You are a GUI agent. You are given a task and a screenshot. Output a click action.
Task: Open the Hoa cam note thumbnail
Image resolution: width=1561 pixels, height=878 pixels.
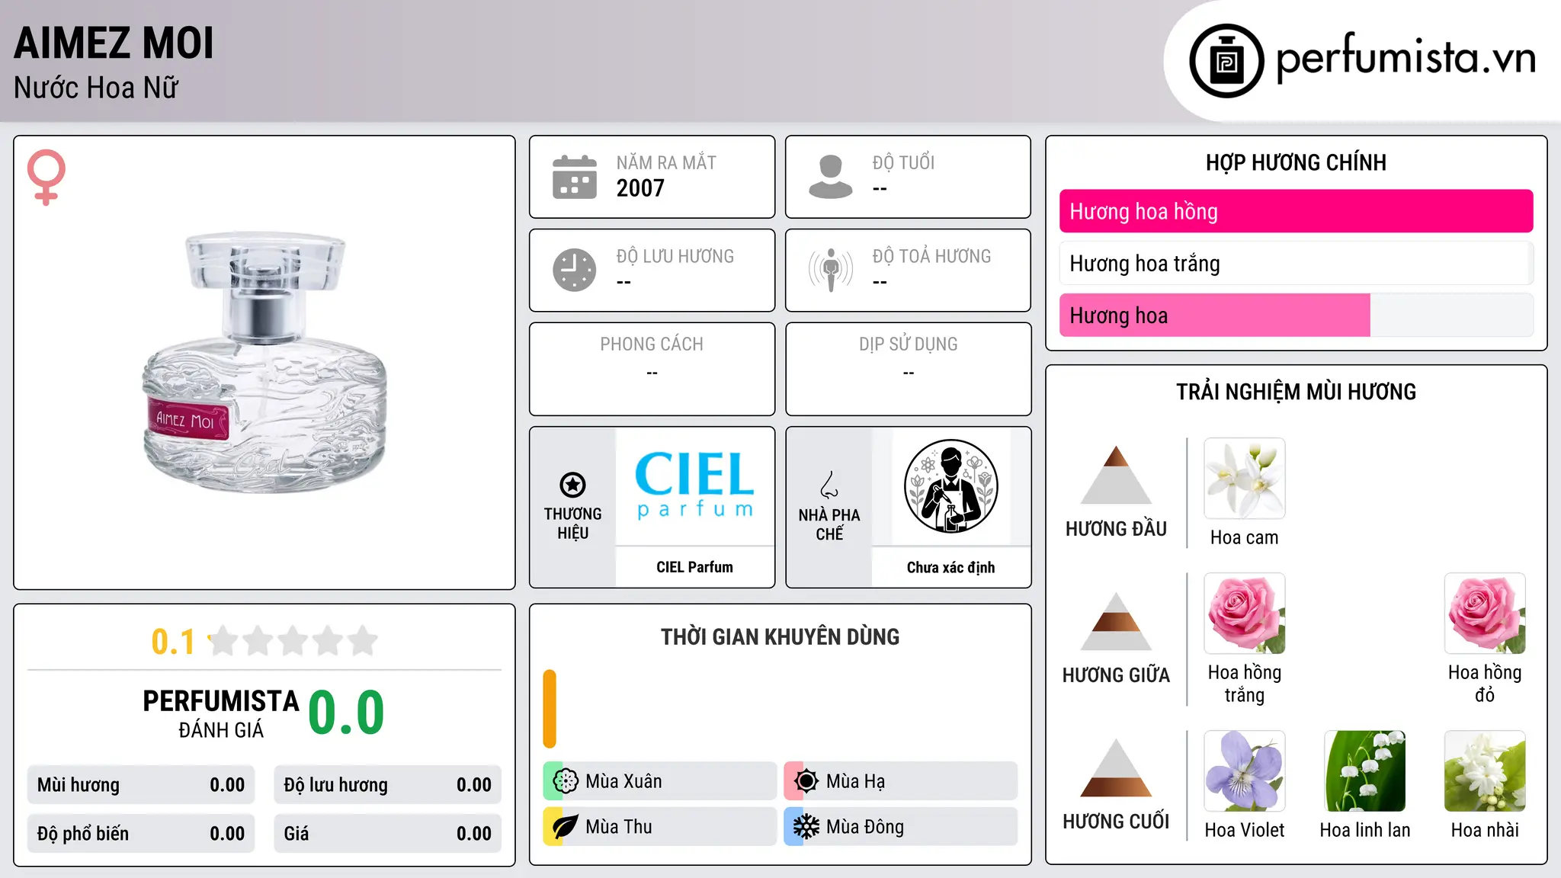tap(1245, 479)
